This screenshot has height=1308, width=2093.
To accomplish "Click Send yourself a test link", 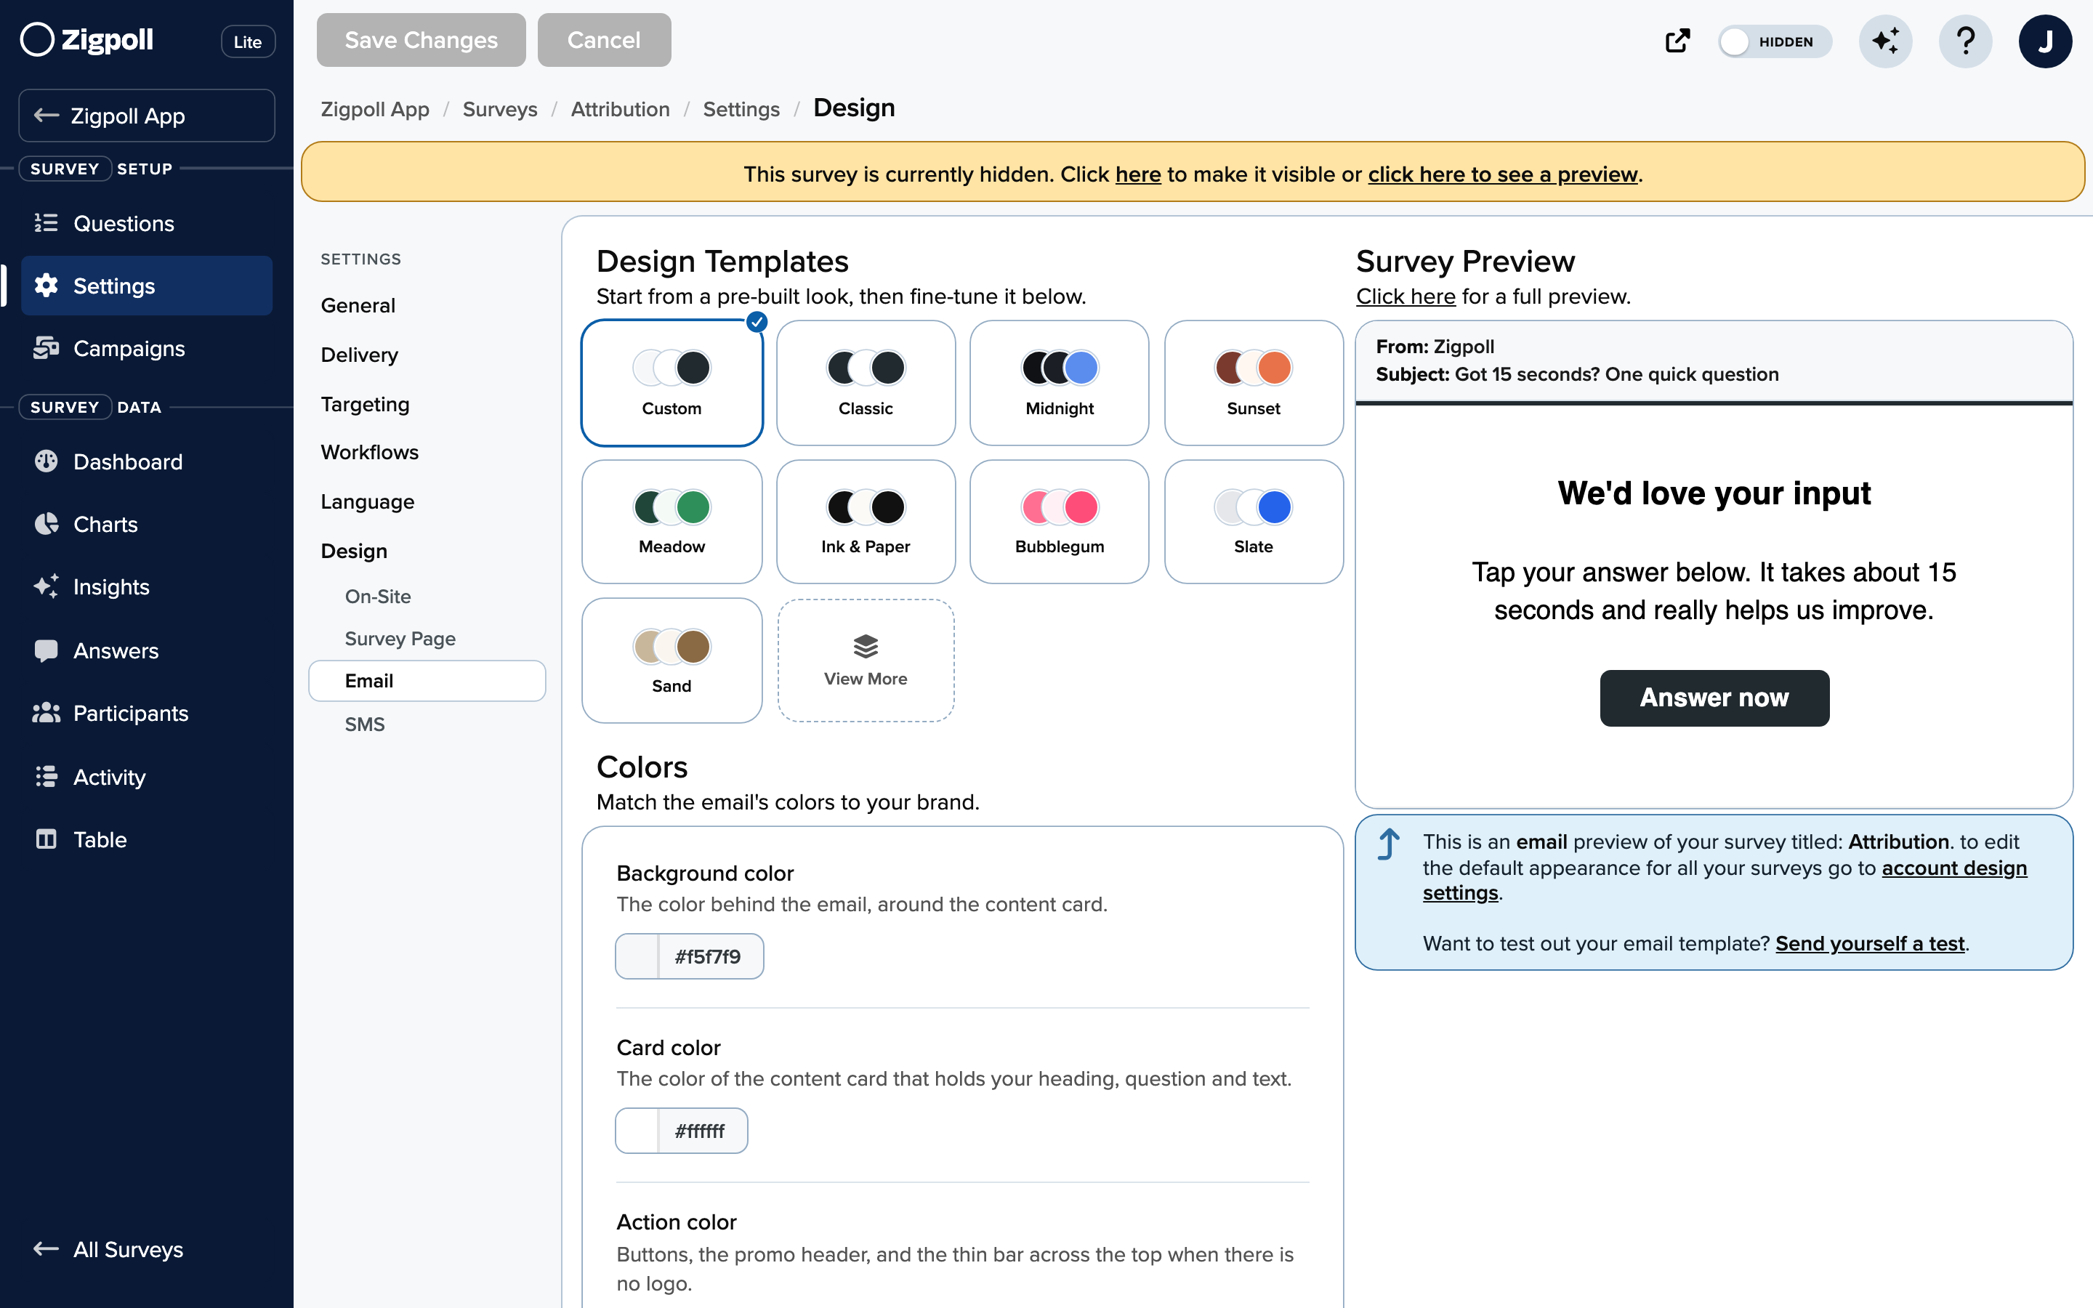I will click(1870, 943).
